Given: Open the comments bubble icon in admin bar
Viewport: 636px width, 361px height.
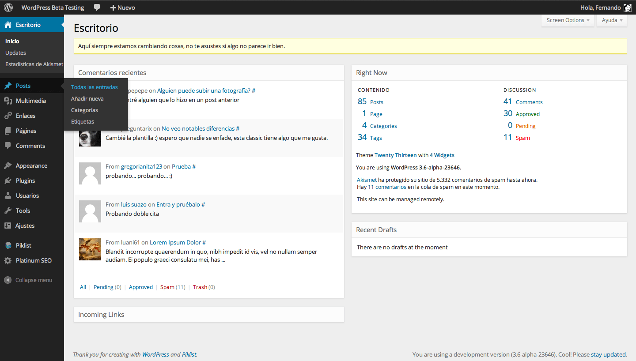Looking at the screenshot, I should point(97,8).
